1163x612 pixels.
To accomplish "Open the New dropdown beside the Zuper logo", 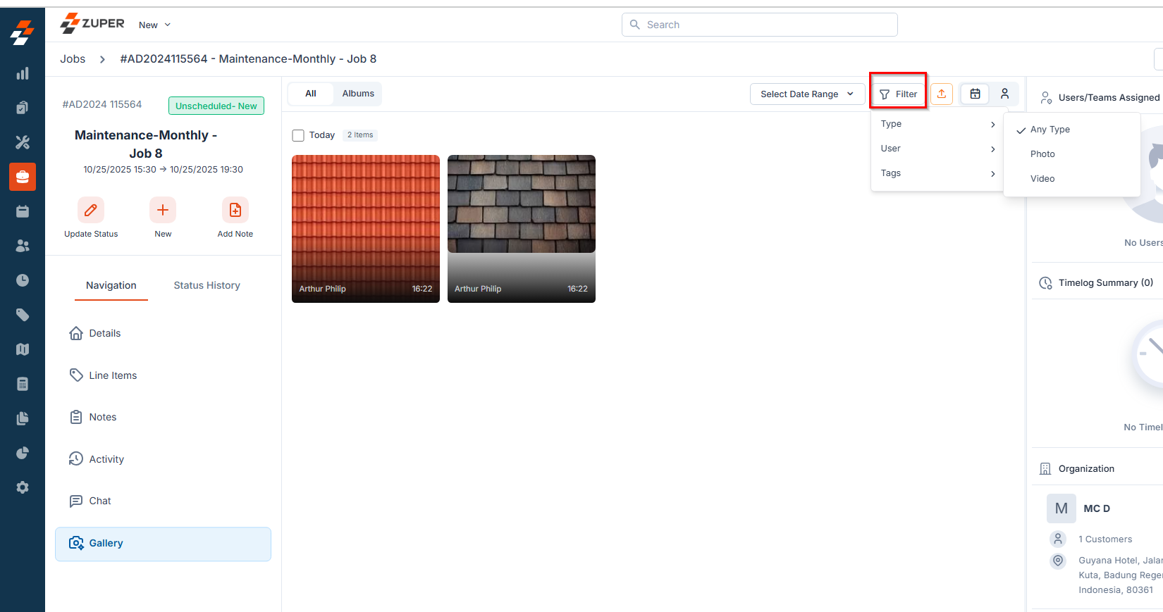I will click(x=154, y=25).
